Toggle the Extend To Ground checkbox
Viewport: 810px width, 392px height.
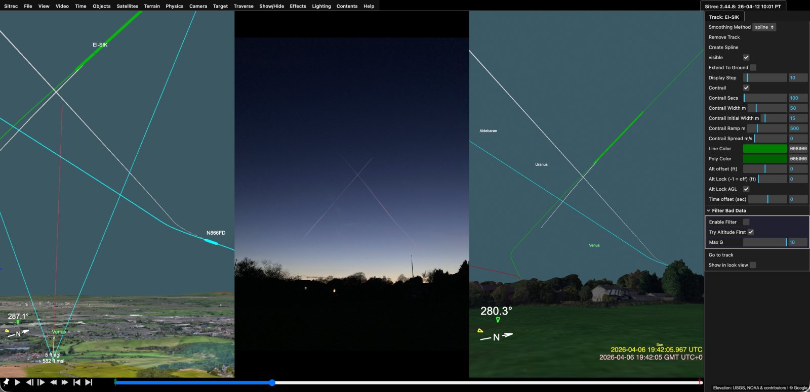[x=753, y=68]
